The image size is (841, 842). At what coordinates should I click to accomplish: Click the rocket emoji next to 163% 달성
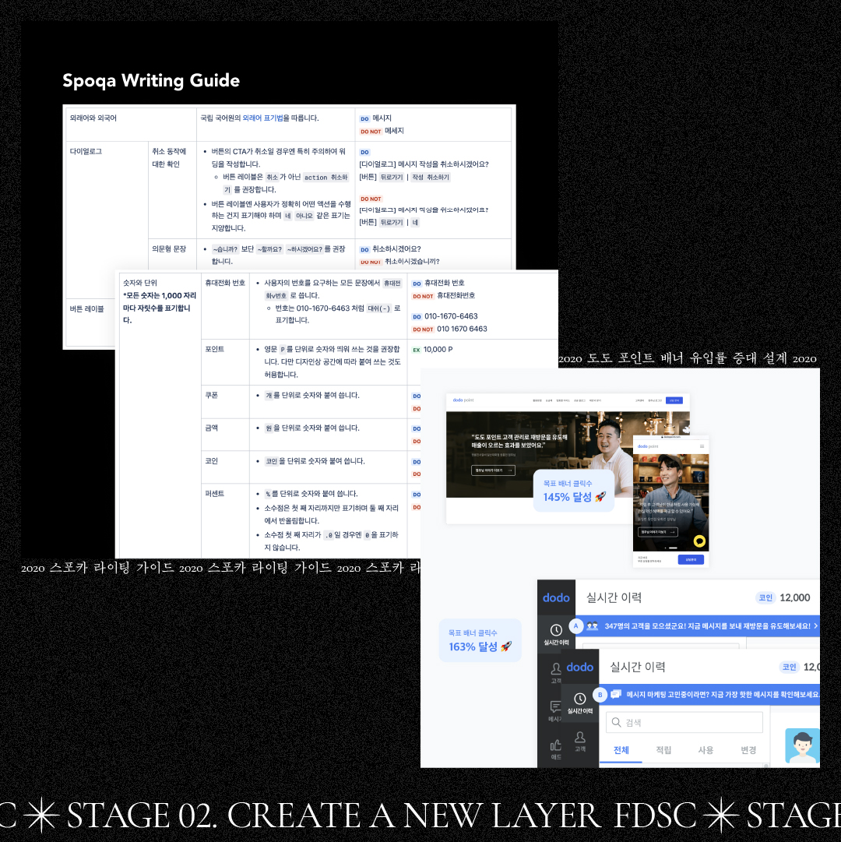(506, 646)
